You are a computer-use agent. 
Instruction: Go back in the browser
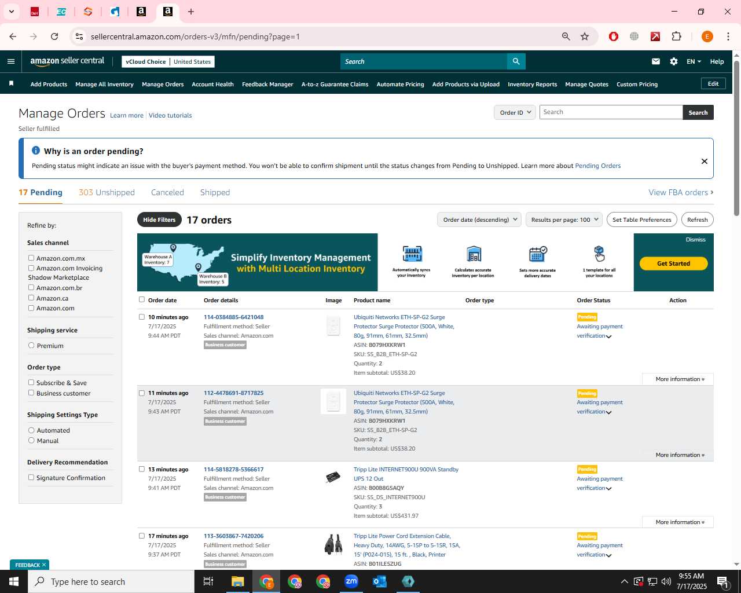[x=13, y=36]
